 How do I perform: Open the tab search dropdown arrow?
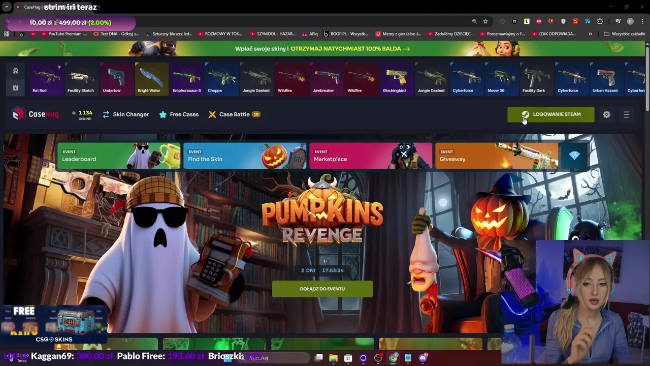7,7
